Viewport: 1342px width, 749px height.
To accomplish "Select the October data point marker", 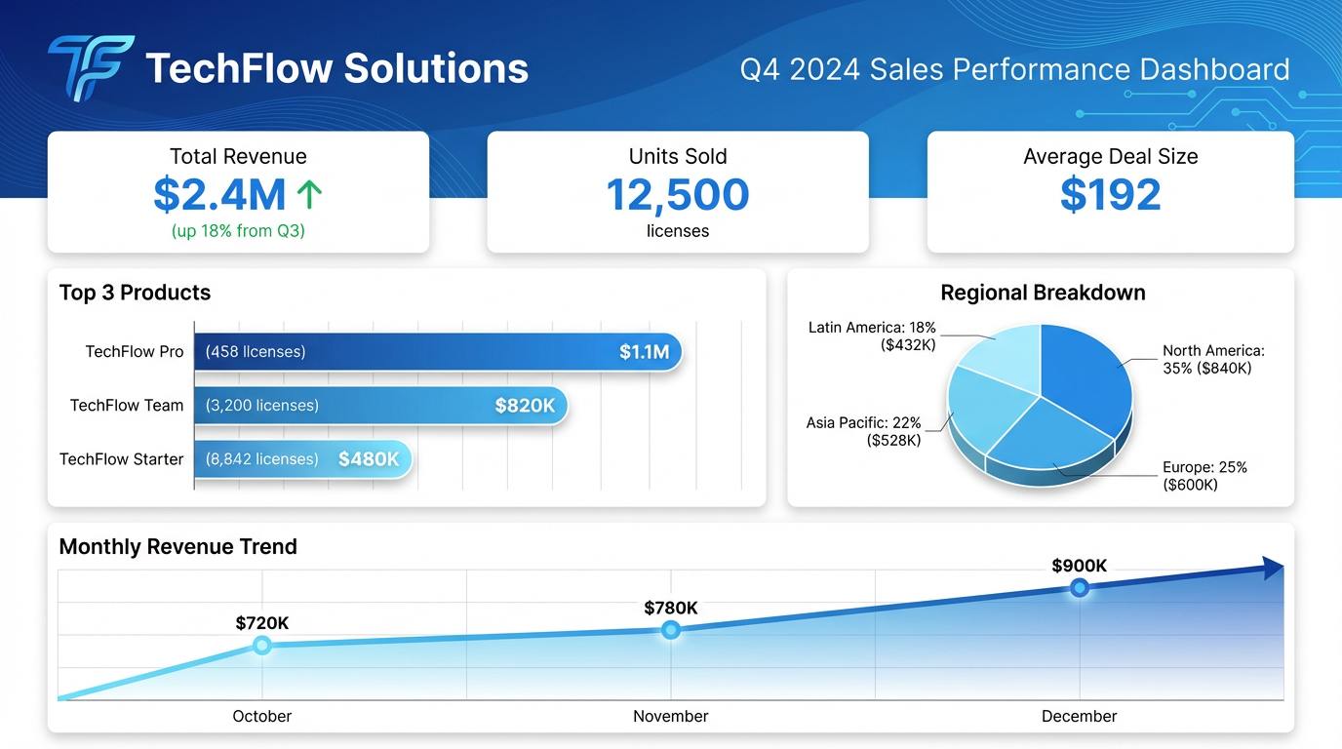I will tap(261, 645).
